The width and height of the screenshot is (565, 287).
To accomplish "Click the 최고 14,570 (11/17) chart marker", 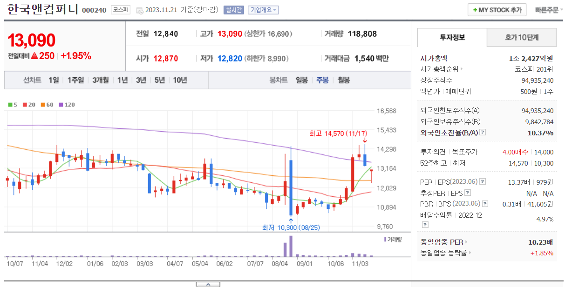I will pos(338,133).
